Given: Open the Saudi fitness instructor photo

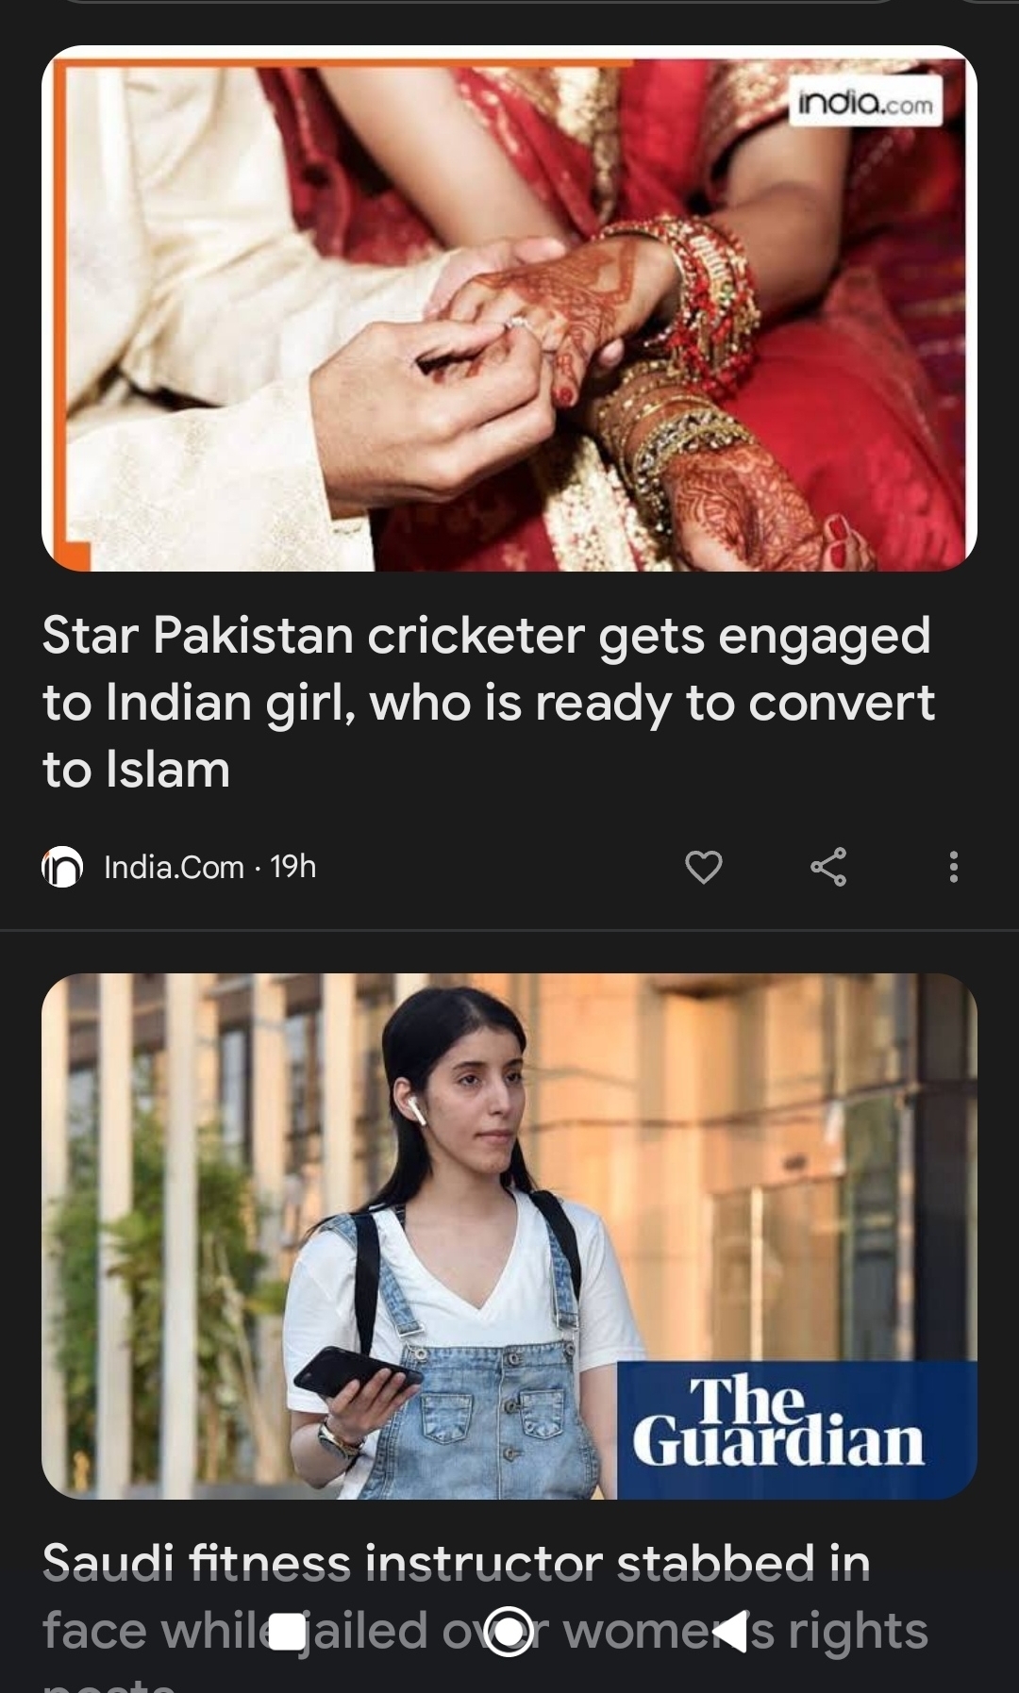Looking at the screenshot, I should pos(509,1236).
